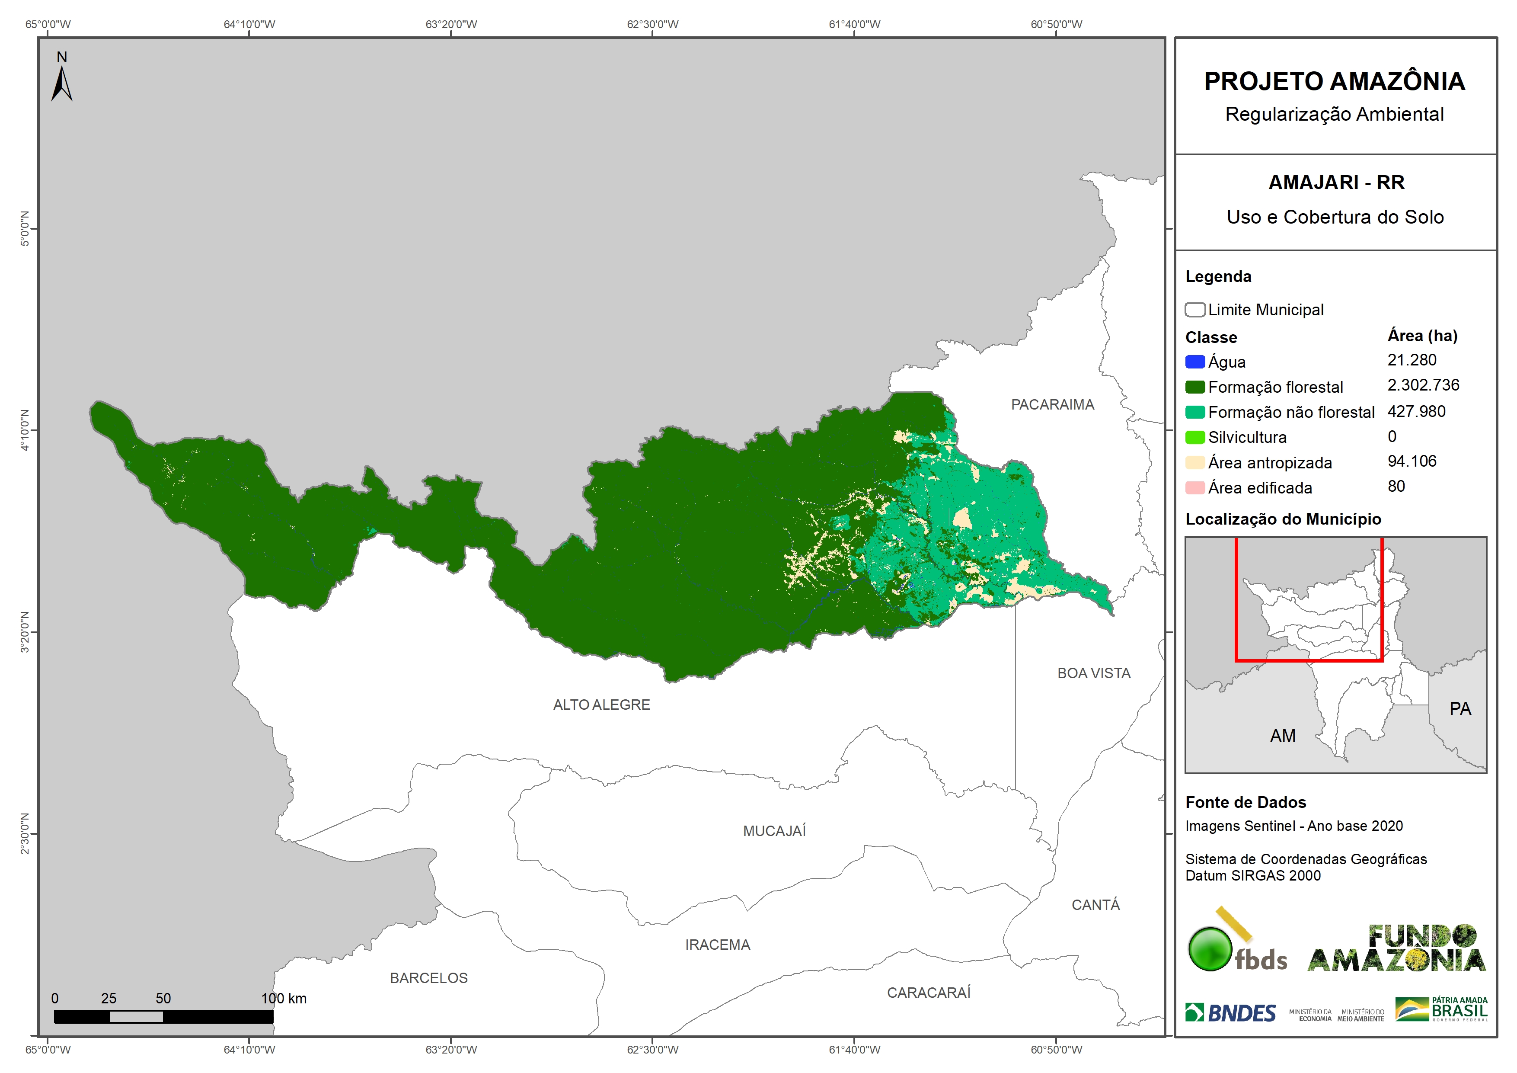Click the fbds green sphere logo
Viewport: 1517px width, 1073px height.
point(1210,949)
